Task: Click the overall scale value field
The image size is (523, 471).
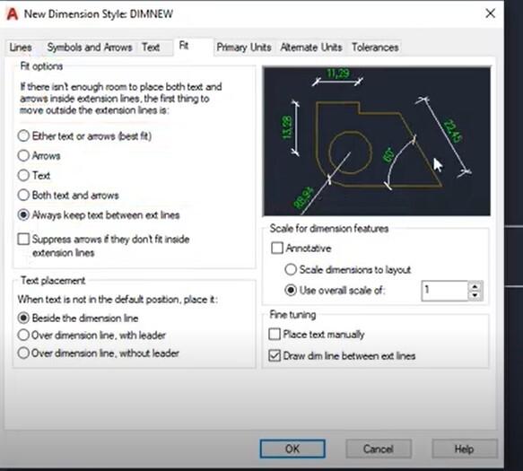Action: pyautogui.click(x=445, y=291)
